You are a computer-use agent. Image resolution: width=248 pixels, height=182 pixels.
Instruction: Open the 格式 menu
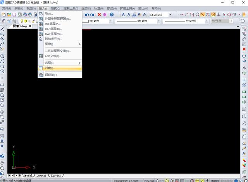point(55,9)
